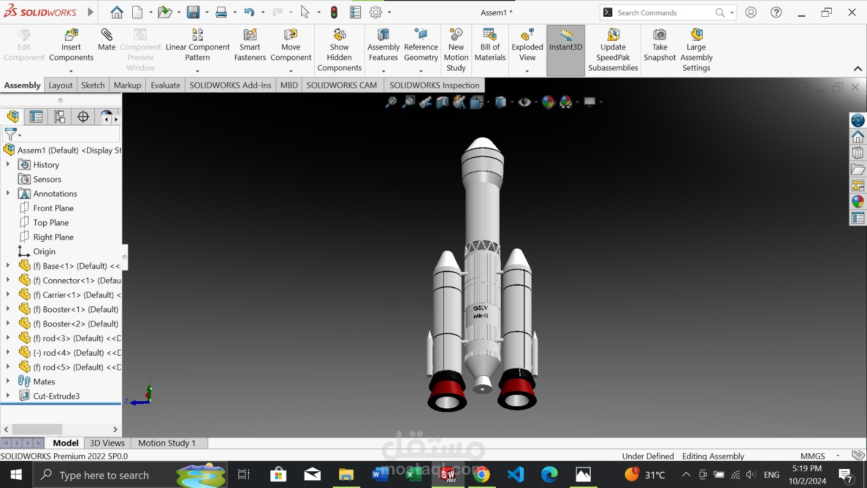Open the SOLIDWORKS CAM tab
The width and height of the screenshot is (867, 488).
[x=342, y=85]
